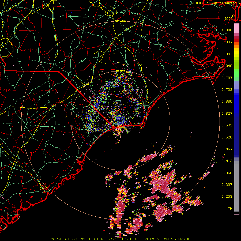241x241 pixels.
Task: Click the 0.680 color scale value
Action: (227, 101)
